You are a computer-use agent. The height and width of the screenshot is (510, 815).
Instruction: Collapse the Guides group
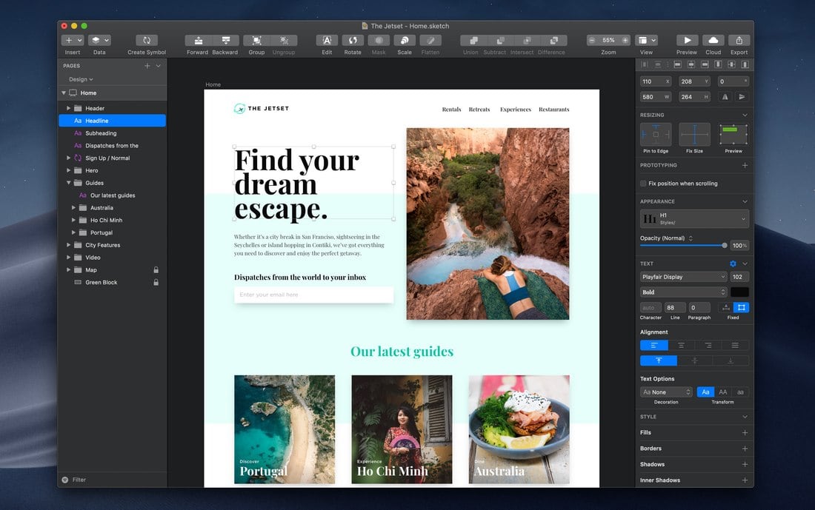68,183
